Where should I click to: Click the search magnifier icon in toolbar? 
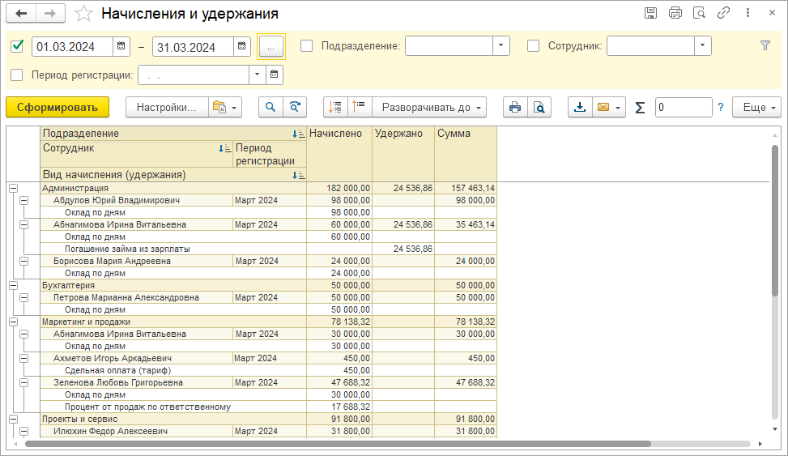[270, 107]
